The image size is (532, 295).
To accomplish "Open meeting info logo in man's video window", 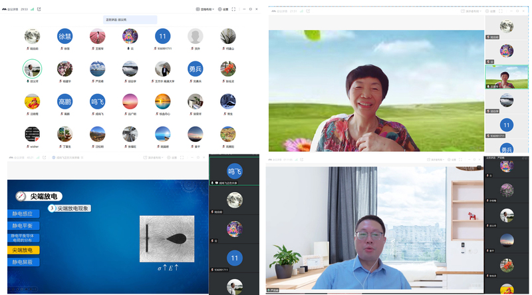I will click(271, 159).
